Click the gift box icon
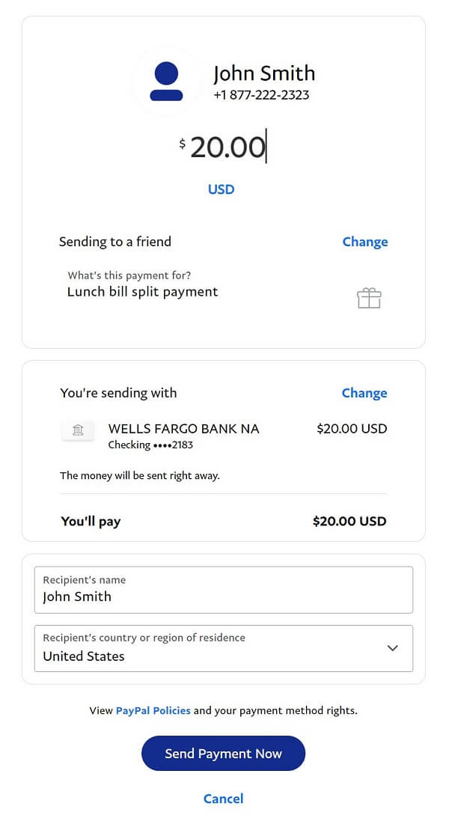 [x=369, y=299]
